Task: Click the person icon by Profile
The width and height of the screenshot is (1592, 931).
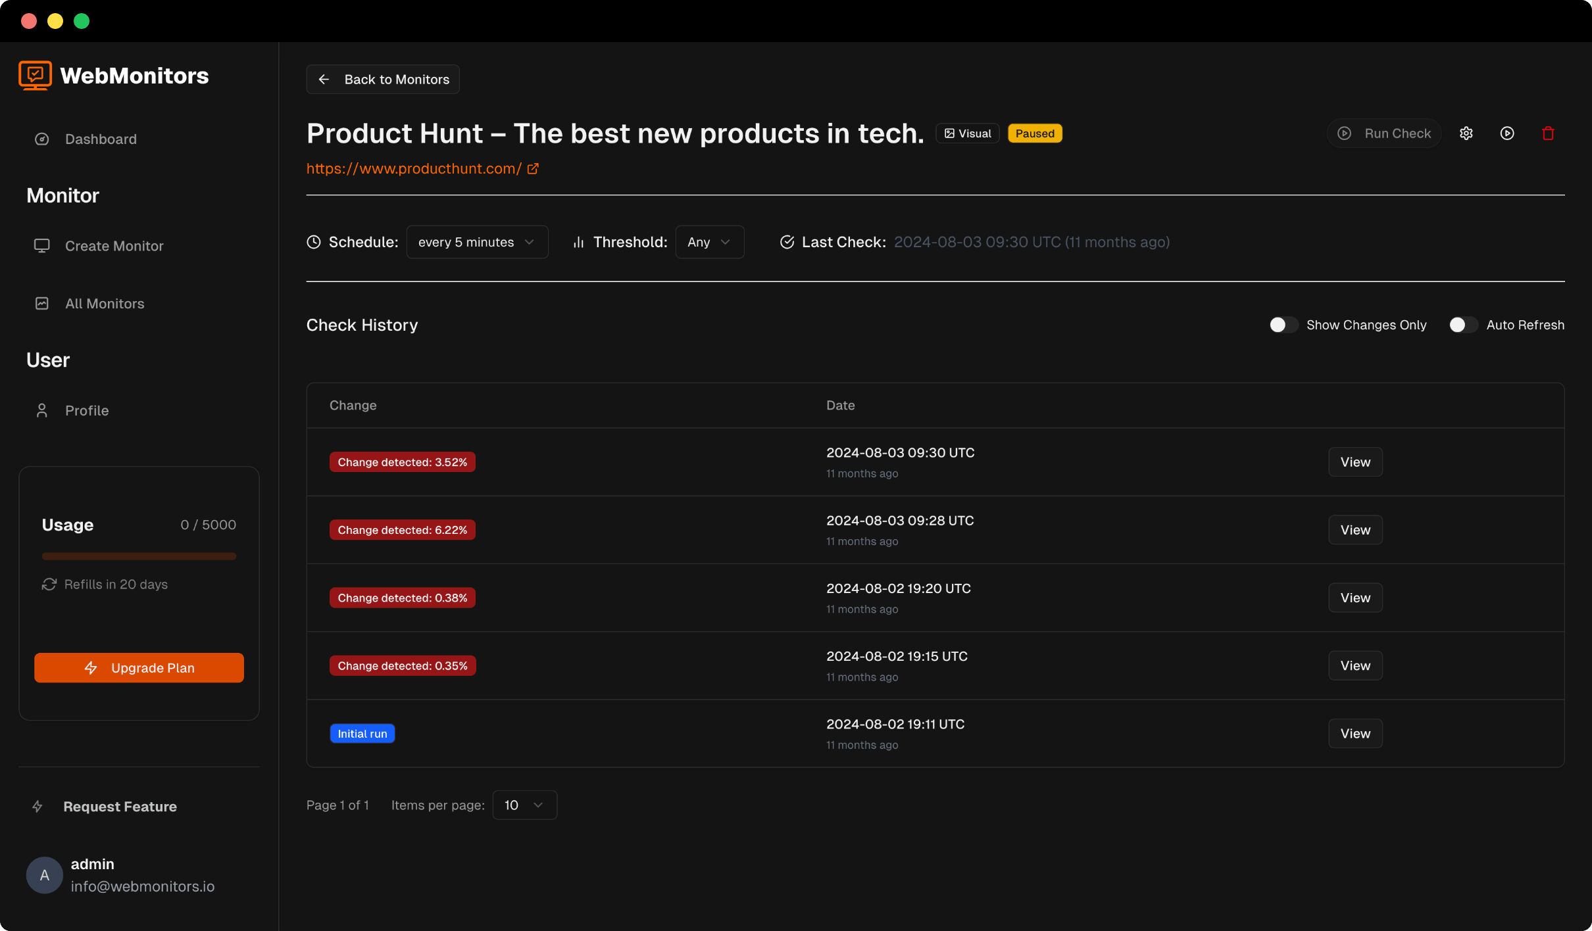Action: pos(42,410)
